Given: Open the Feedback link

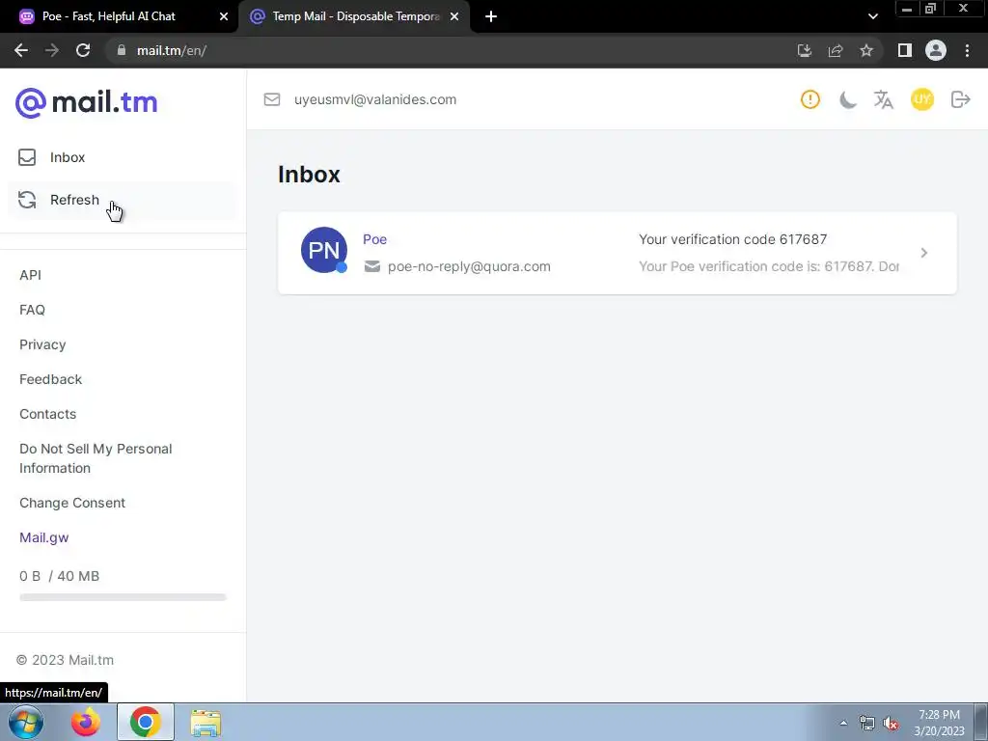Looking at the screenshot, I should (x=50, y=379).
